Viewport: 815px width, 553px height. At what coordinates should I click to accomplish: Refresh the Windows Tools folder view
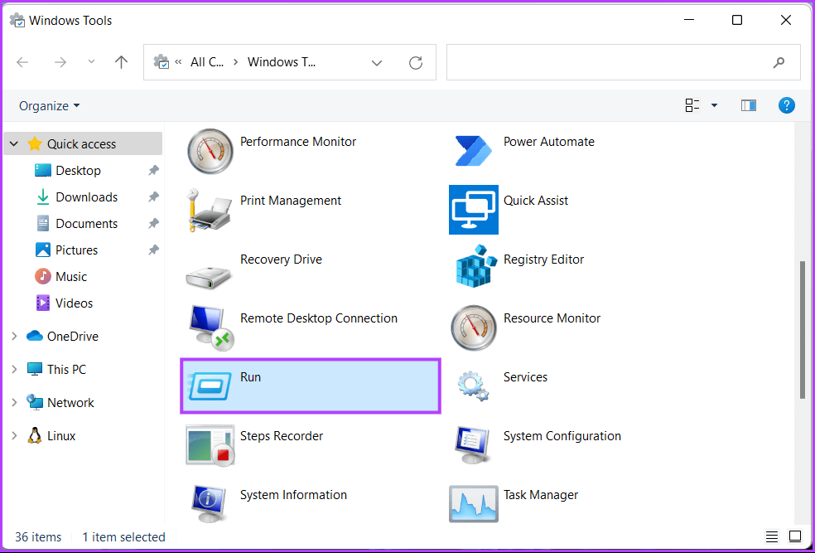coord(416,62)
